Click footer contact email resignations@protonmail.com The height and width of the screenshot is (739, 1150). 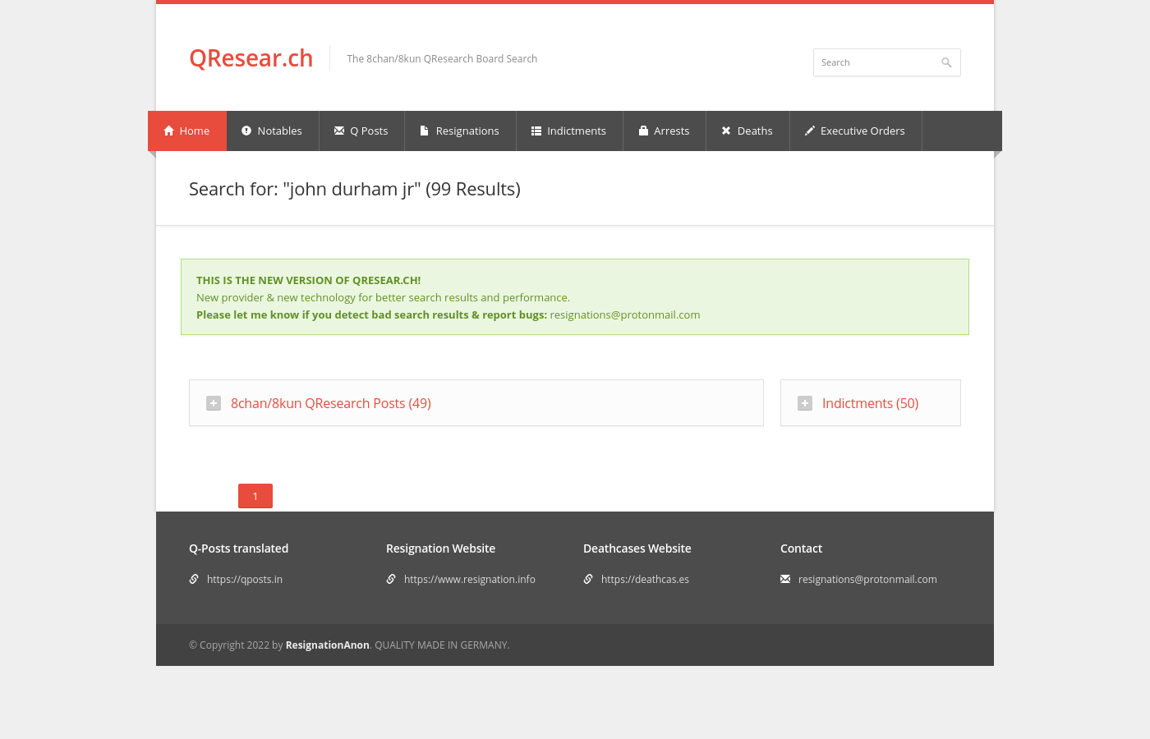[x=867, y=579]
